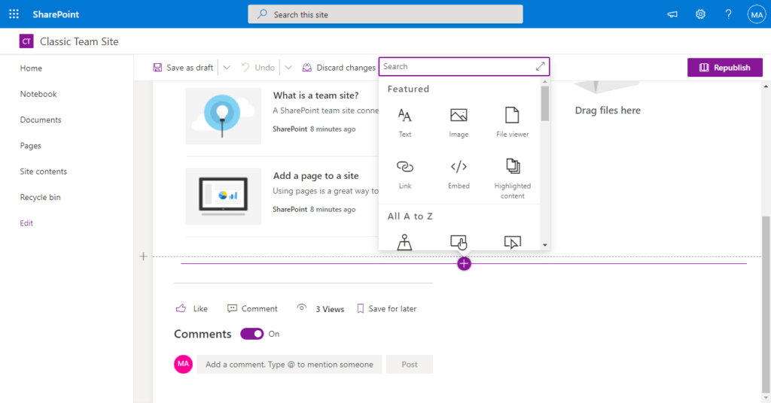
Task: Click the Post comment button
Action: (x=409, y=364)
